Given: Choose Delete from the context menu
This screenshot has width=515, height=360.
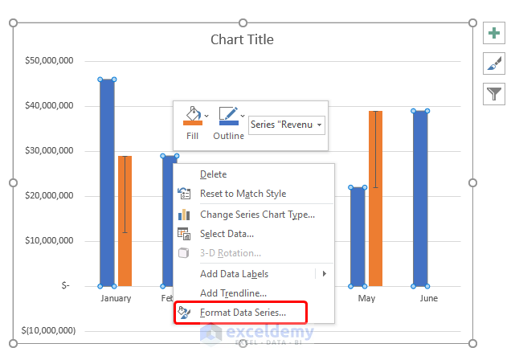Looking at the screenshot, I should pos(214,174).
